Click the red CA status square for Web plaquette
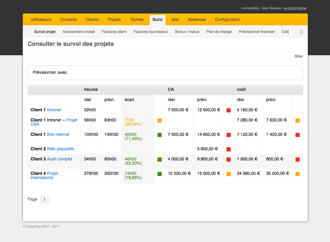 point(229,149)
